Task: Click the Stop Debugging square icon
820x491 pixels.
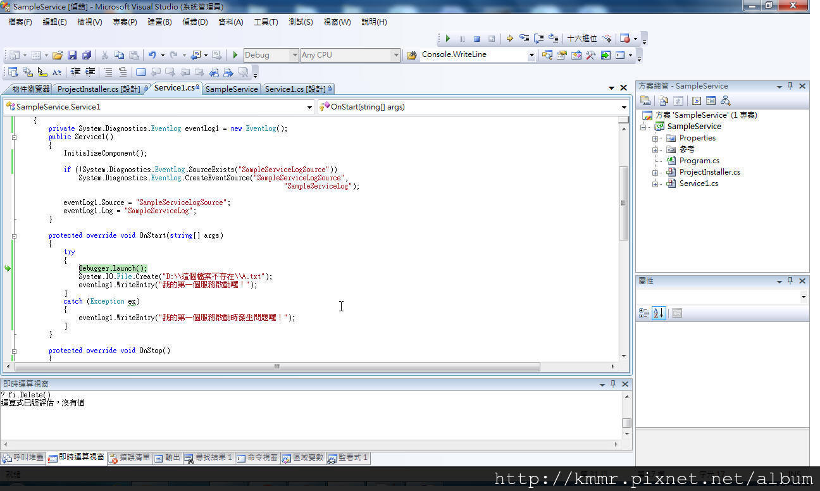Action: (x=476, y=39)
